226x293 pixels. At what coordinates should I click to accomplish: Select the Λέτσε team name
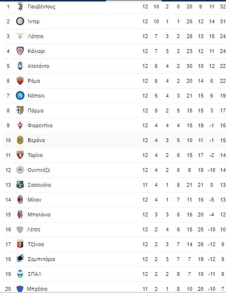[x=34, y=230]
